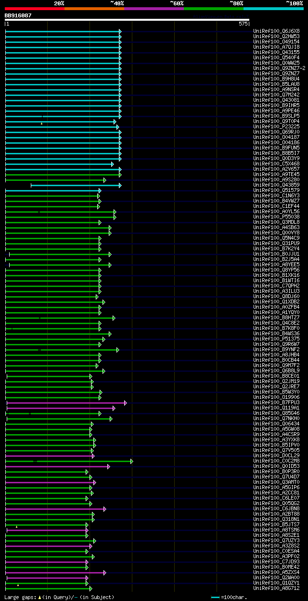Click the UniRef100_Q43859 entry
This screenshot has height=601, width=308.
click(x=276, y=185)
